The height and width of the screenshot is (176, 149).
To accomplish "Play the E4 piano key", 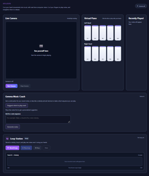I will point(103,33).
